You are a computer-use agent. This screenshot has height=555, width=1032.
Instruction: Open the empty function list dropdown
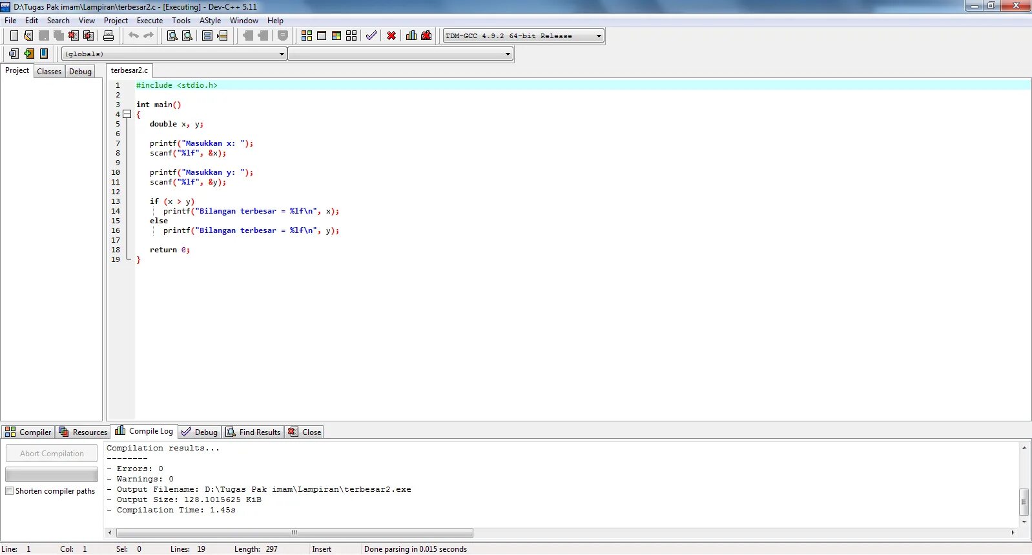click(400, 54)
